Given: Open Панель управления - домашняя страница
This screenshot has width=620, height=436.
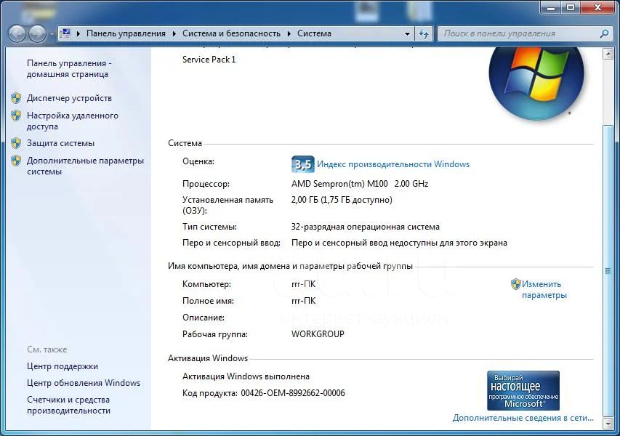Looking at the screenshot, I should pos(69,69).
